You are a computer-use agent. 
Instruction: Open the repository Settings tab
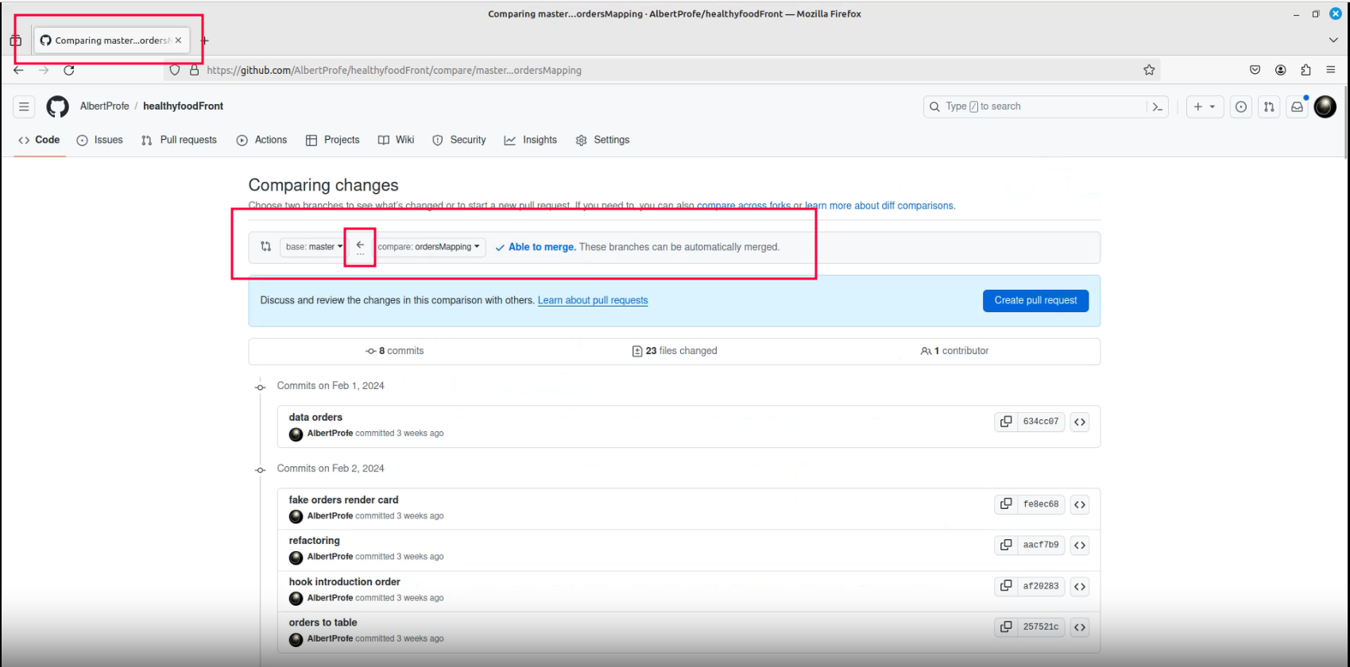click(602, 140)
